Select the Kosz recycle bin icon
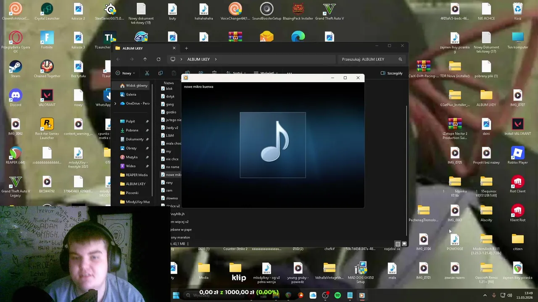The height and width of the screenshot is (302, 538). point(517,11)
